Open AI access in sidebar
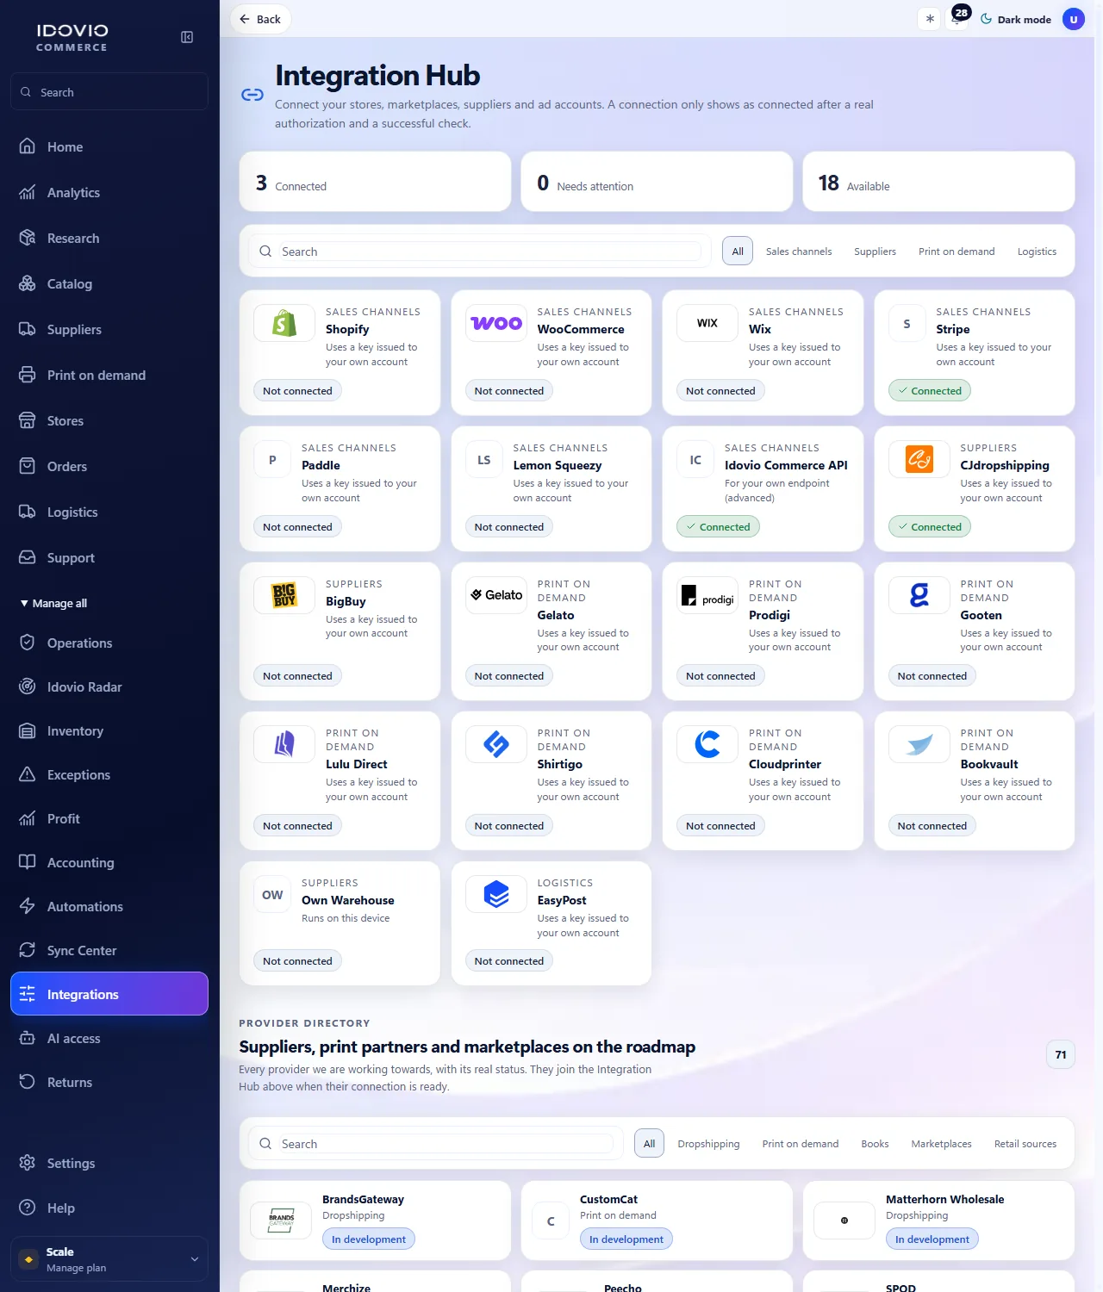This screenshot has height=1292, width=1103. pyautogui.click(x=109, y=1039)
